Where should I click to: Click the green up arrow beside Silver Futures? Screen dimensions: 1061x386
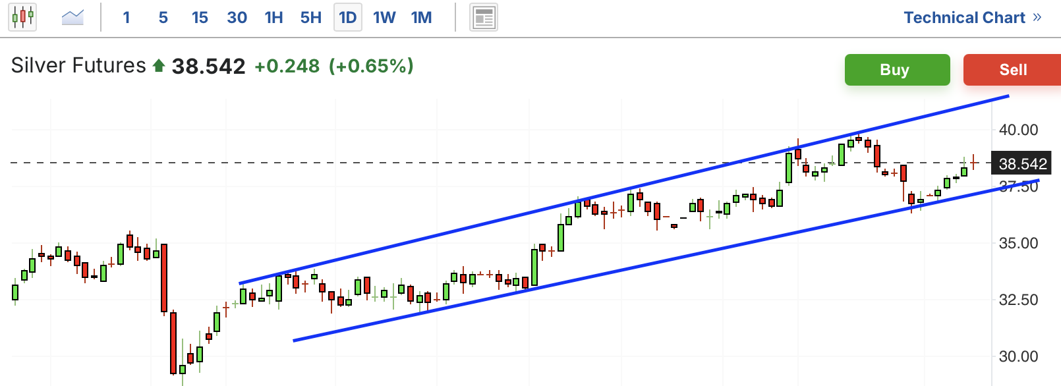tap(158, 65)
